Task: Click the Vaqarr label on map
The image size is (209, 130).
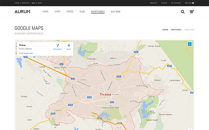Action: (x=36, y=129)
